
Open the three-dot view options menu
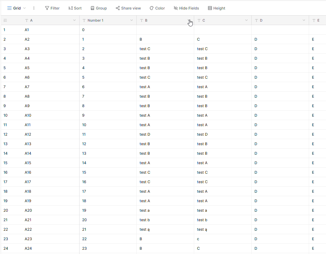[34, 8]
